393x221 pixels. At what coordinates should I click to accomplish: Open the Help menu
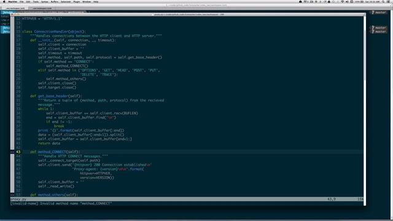click(96, 1)
